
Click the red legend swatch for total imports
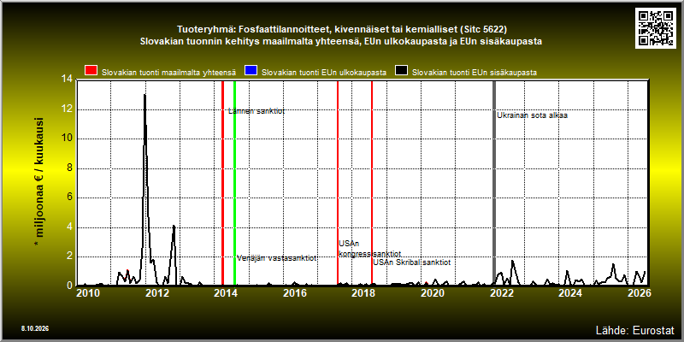pos(91,71)
